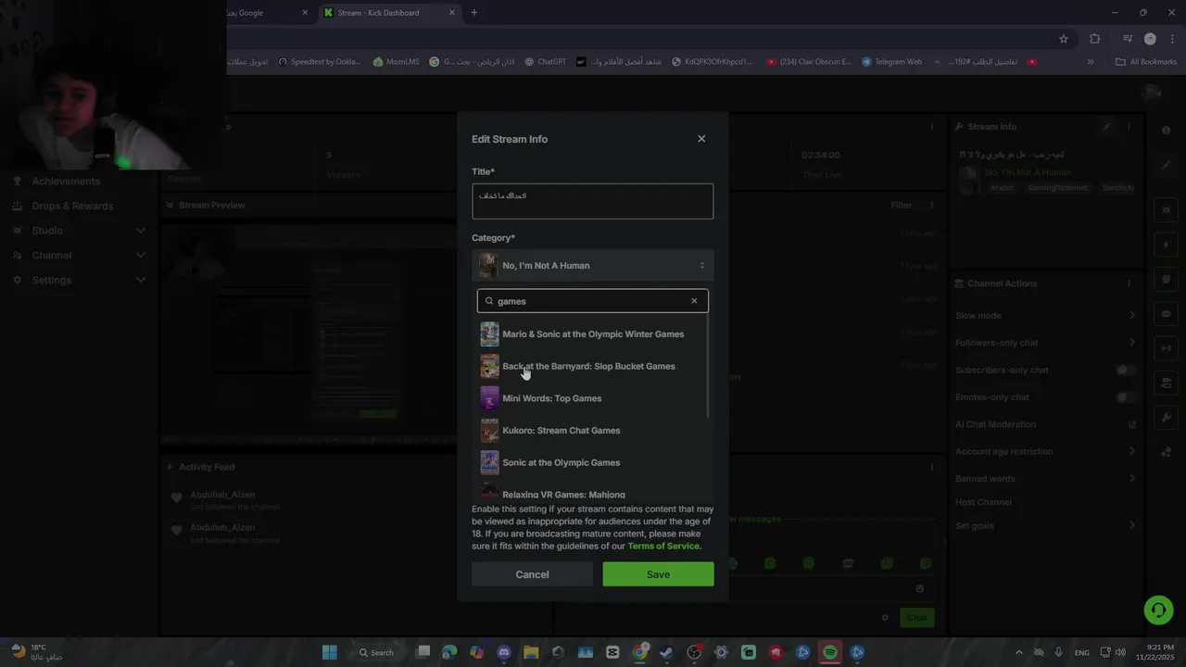Image resolution: width=1186 pixels, height=667 pixels.
Task: Bookmark this page with the star icon
Action: click(1064, 39)
